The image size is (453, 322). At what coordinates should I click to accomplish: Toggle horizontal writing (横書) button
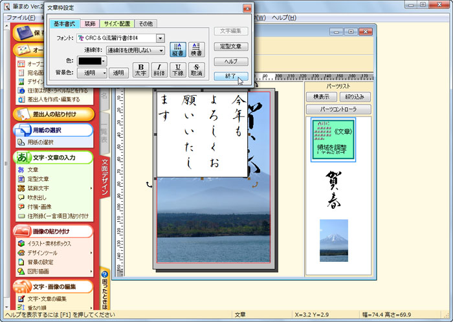coord(197,50)
